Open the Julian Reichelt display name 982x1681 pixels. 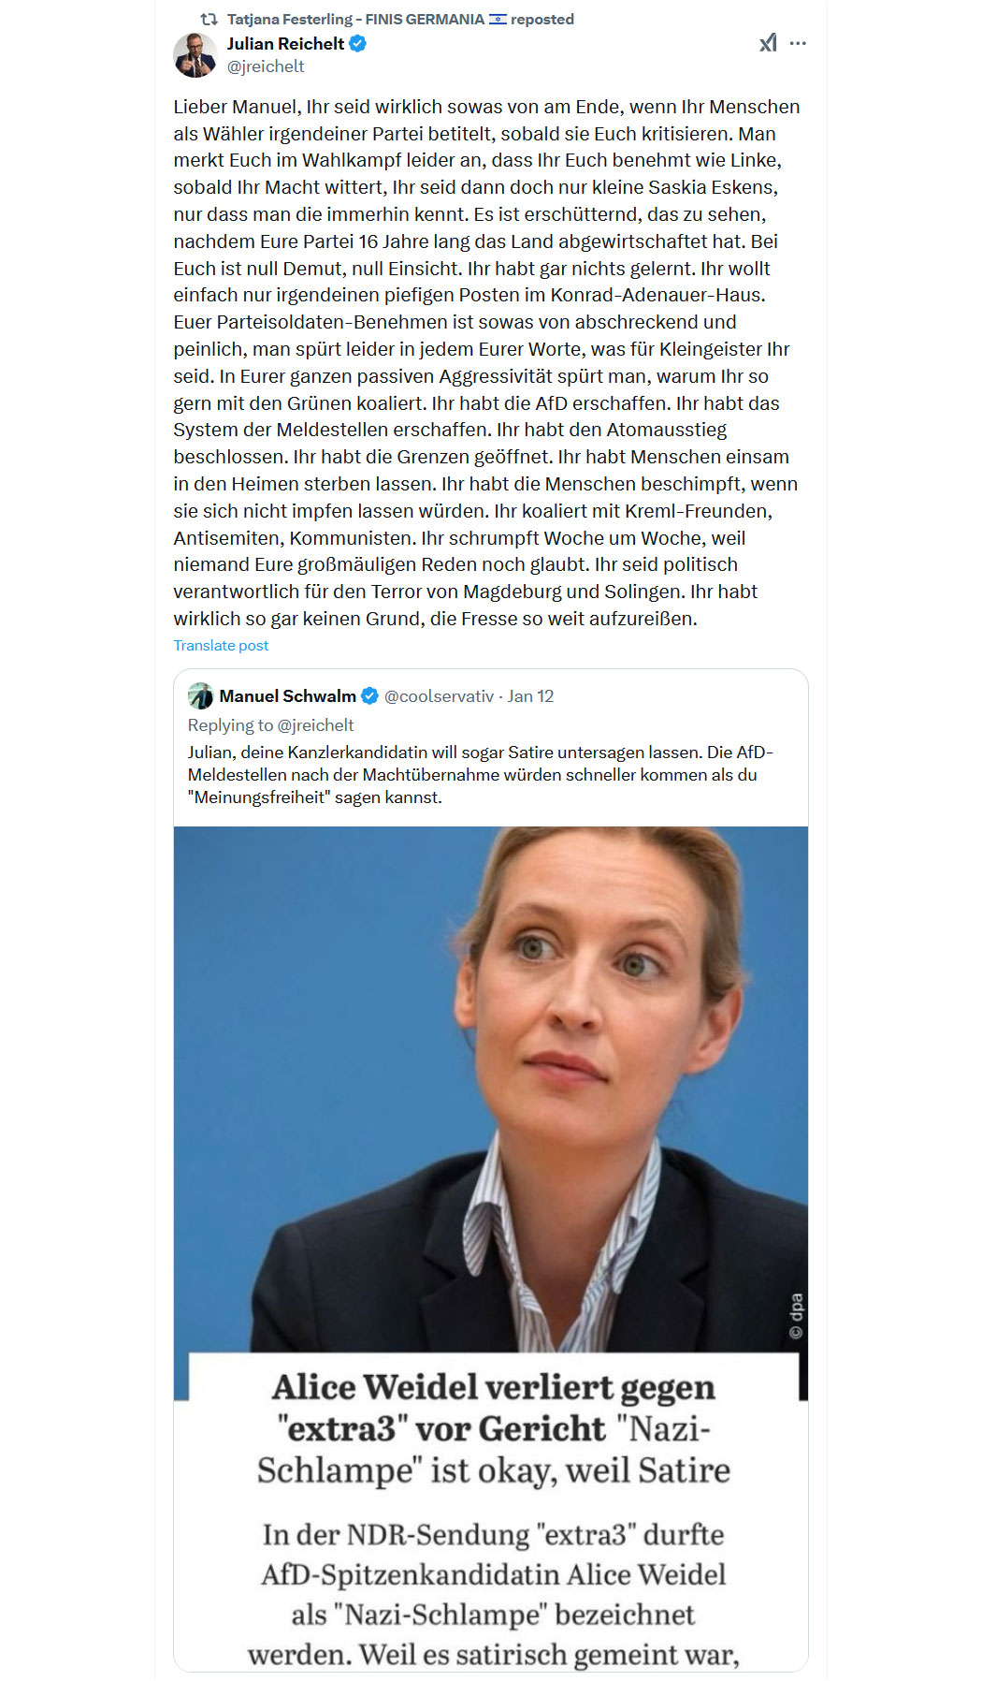click(285, 43)
